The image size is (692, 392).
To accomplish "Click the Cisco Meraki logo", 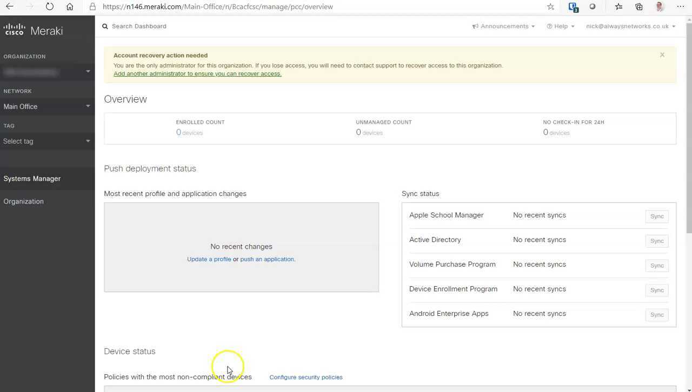I will click(33, 30).
